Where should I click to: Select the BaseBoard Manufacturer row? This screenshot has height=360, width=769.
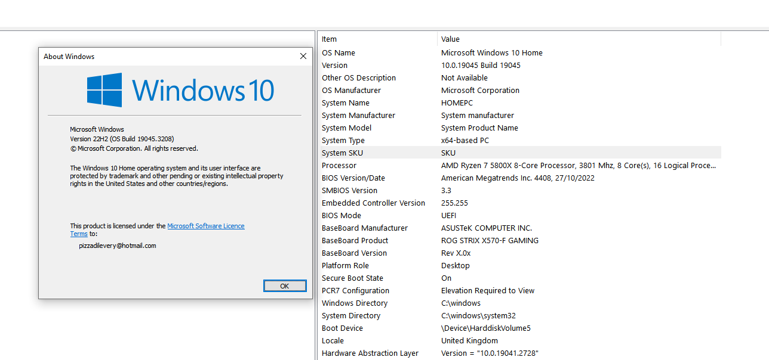tap(519, 228)
